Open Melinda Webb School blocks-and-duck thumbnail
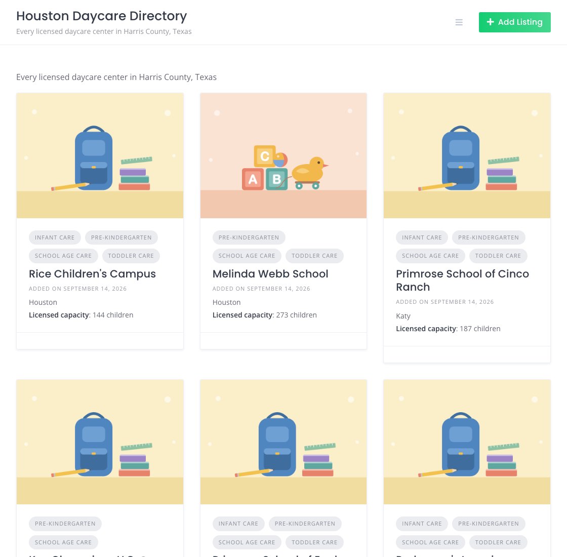Screen dimensions: 567x557 (x=283, y=155)
